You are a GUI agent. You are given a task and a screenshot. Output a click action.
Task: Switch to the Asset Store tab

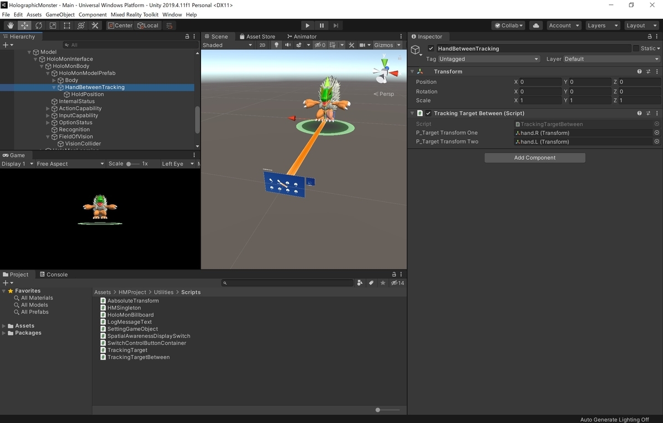[x=257, y=36]
